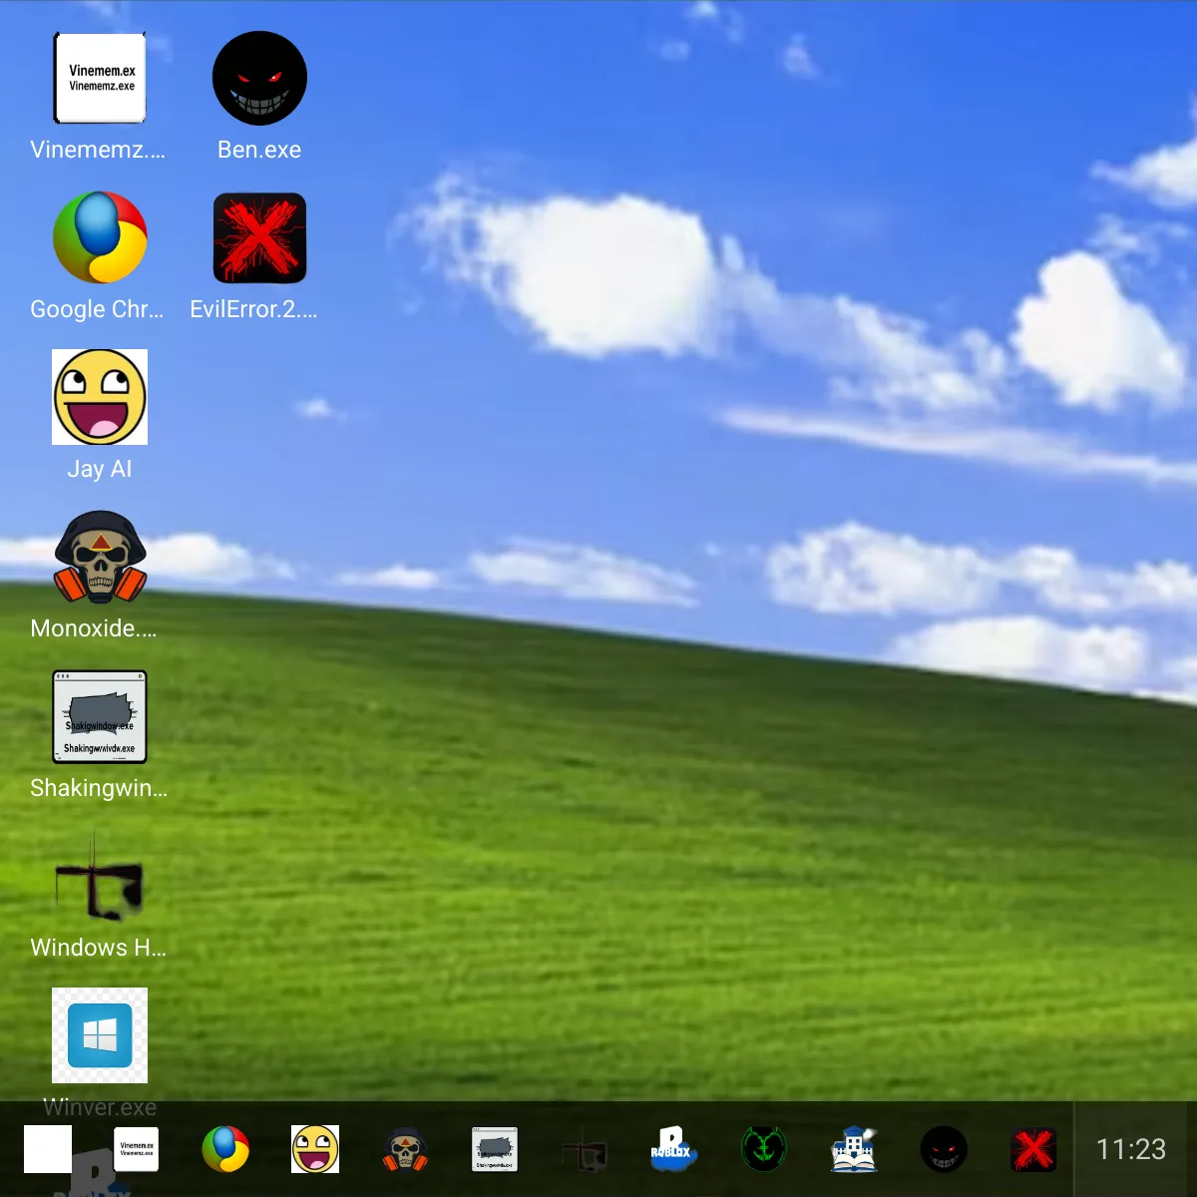This screenshot has width=1197, height=1197.
Task: Select the 'Windows H...' icon label
Action: [x=99, y=948]
